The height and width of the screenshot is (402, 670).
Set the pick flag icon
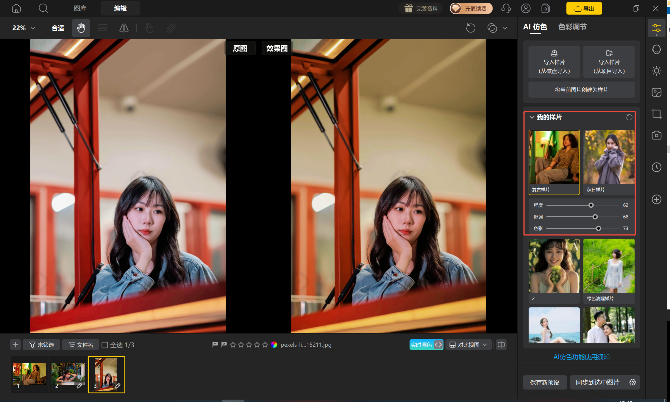coord(215,345)
